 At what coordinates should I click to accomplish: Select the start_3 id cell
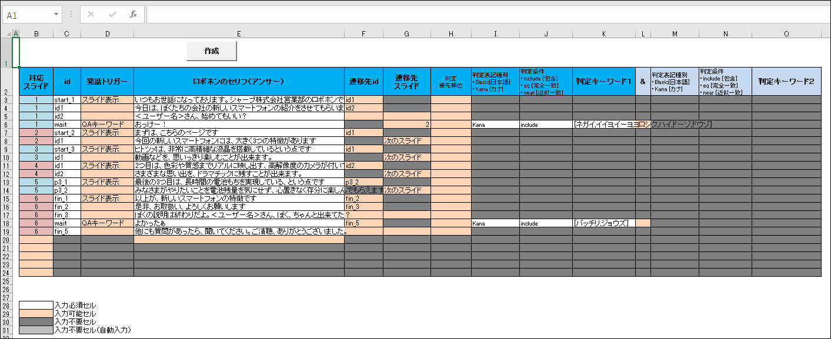(x=67, y=149)
